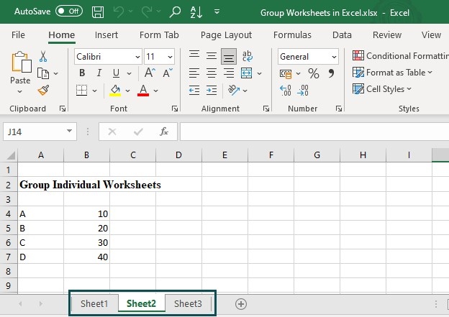This screenshot has width=449, height=317.
Task: Open the Insert ribbon tab
Action: click(x=106, y=35)
